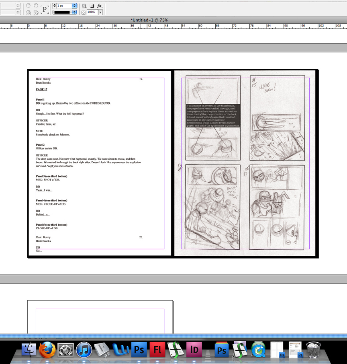Screen dimensions: 347x364
Task: Select the bottom-left explosion sketch thumbnail
Action: (x=212, y=207)
